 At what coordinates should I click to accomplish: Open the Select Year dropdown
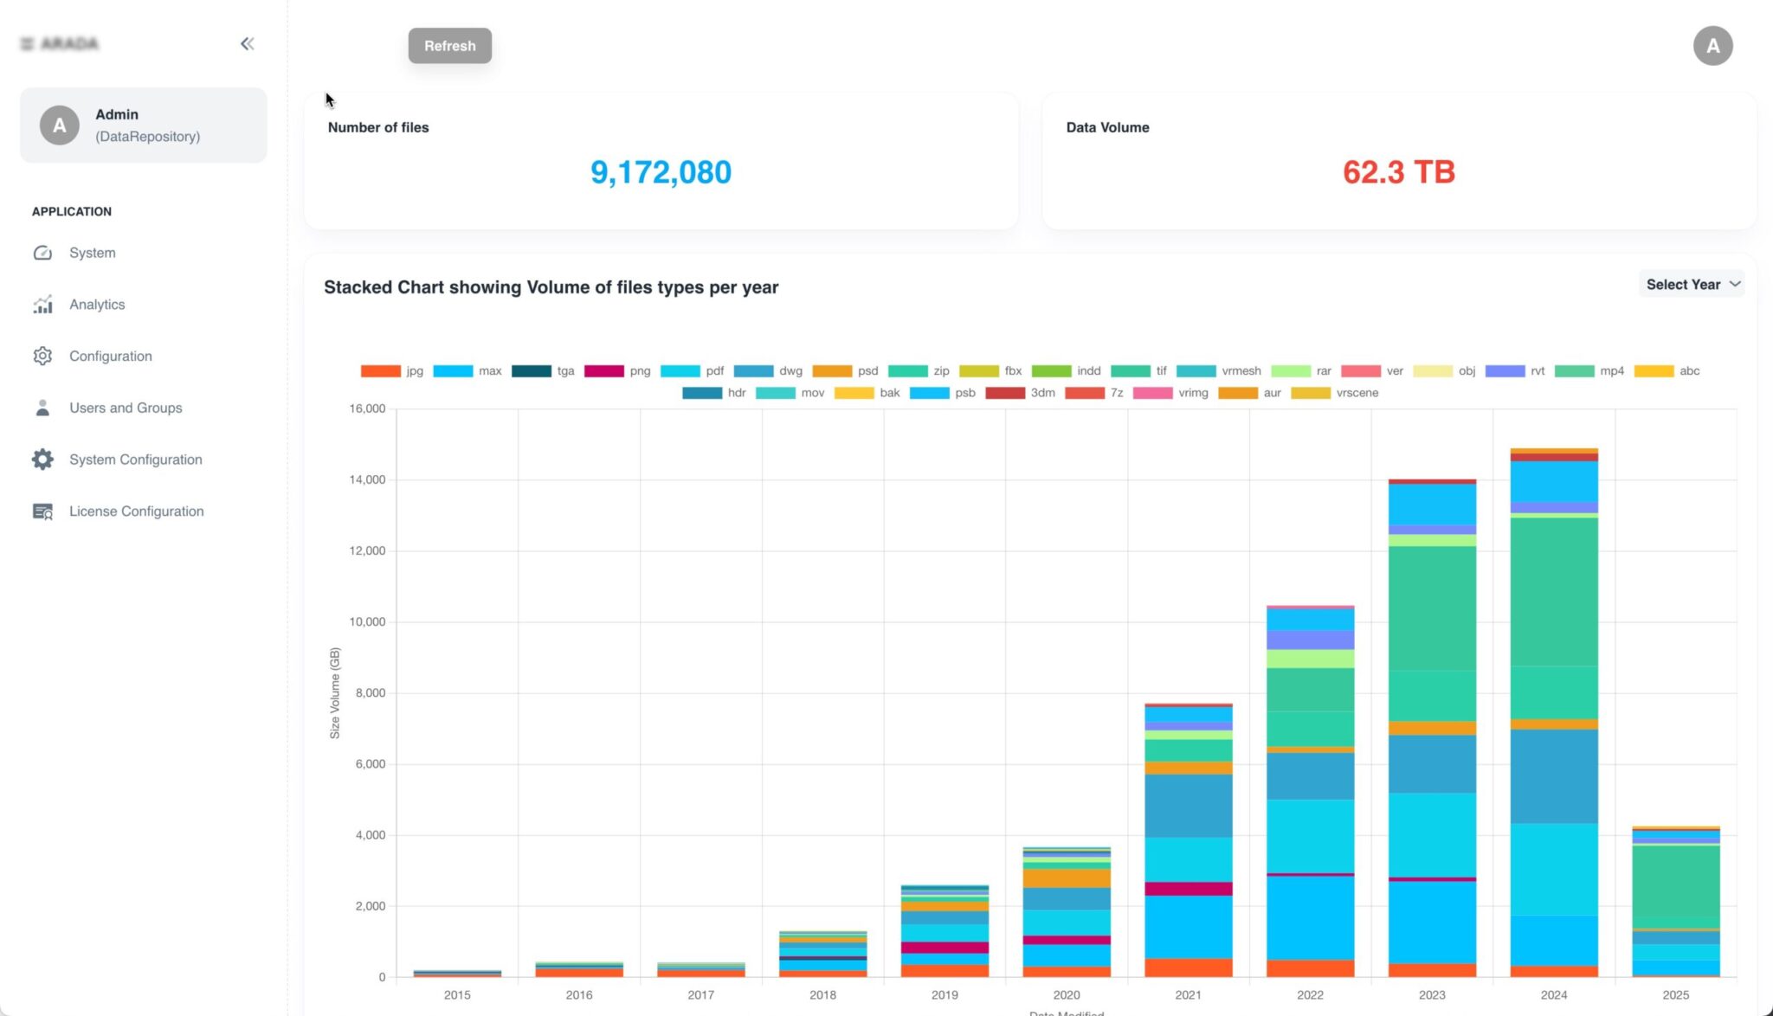coord(1692,284)
